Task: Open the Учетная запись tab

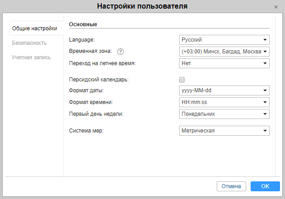Action: point(31,57)
